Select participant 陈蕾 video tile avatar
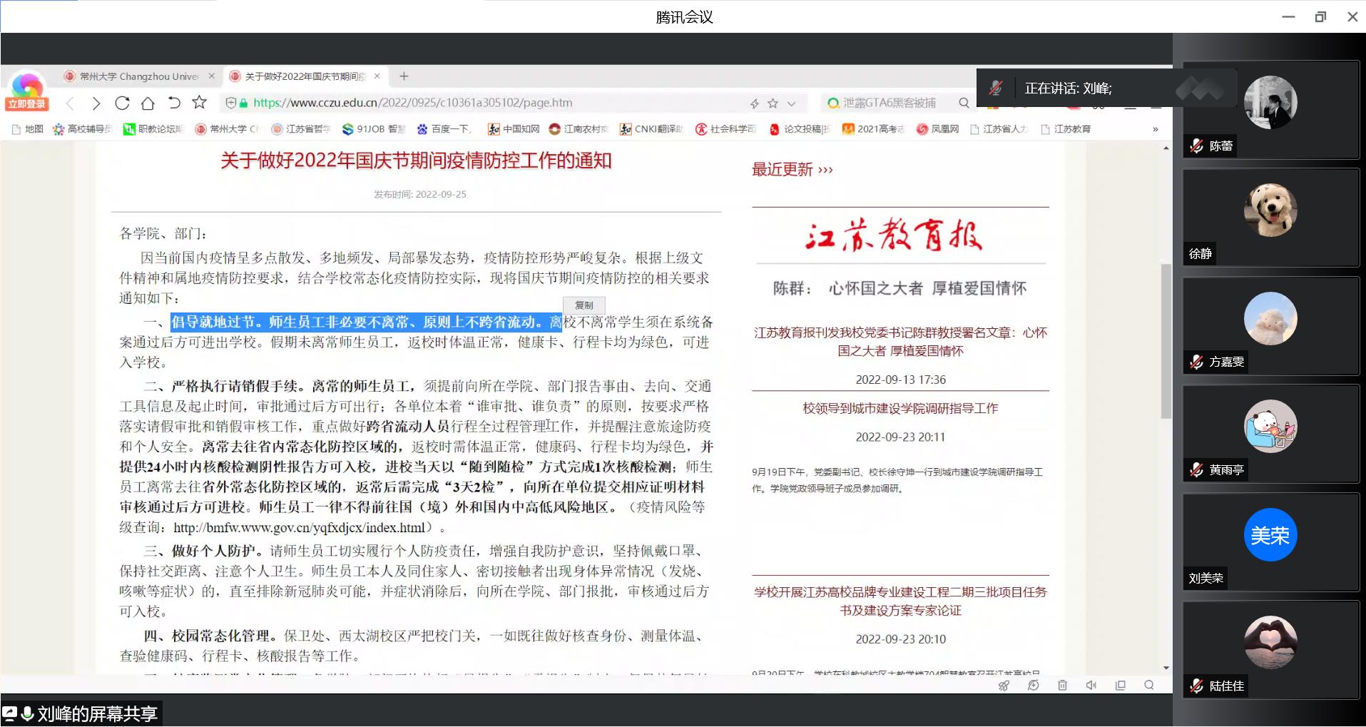1366x727 pixels. pos(1270,102)
